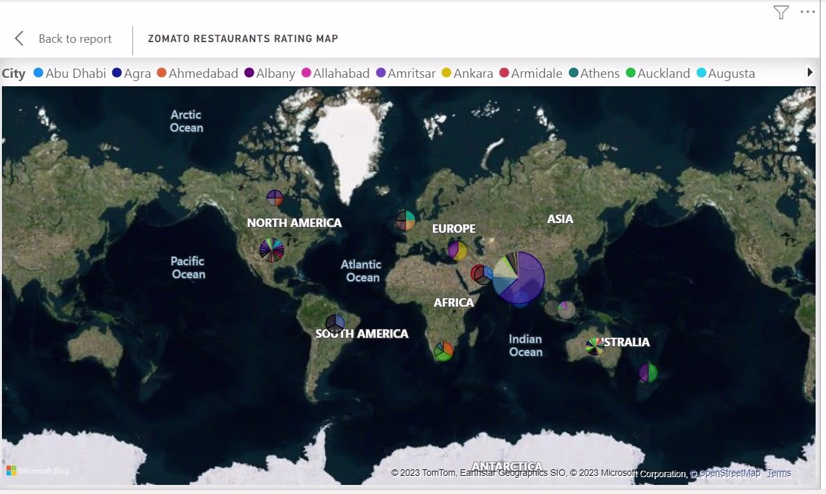Go back using 'Back to report'
The width and height of the screenshot is (826, 494).
pyautogui.click(x=75, y=39)
